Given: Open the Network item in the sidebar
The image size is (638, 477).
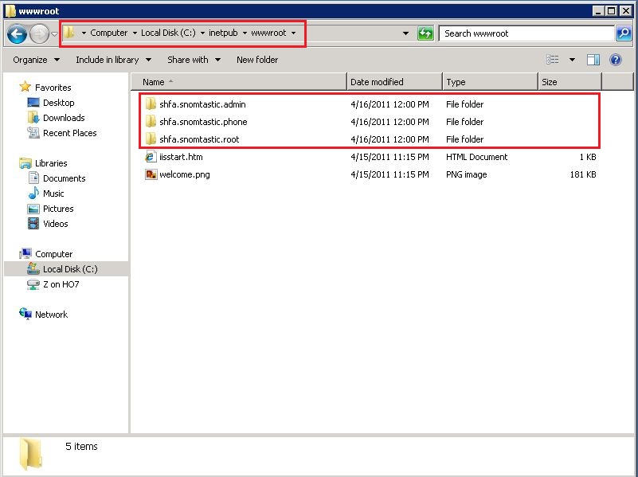Looking at the screenshot, I should [50, 315].
